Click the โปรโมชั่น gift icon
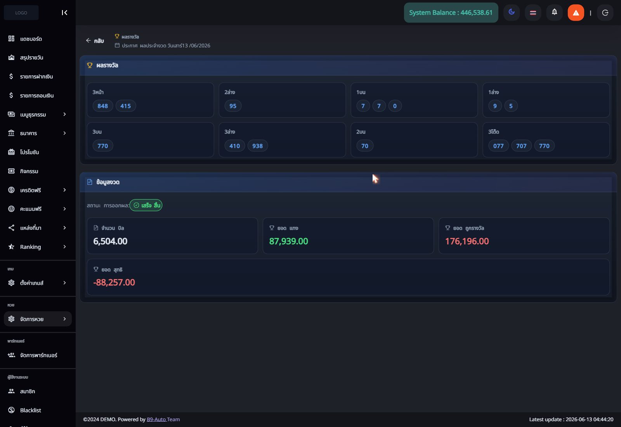621x427 pixels. [x=11, y=152]
